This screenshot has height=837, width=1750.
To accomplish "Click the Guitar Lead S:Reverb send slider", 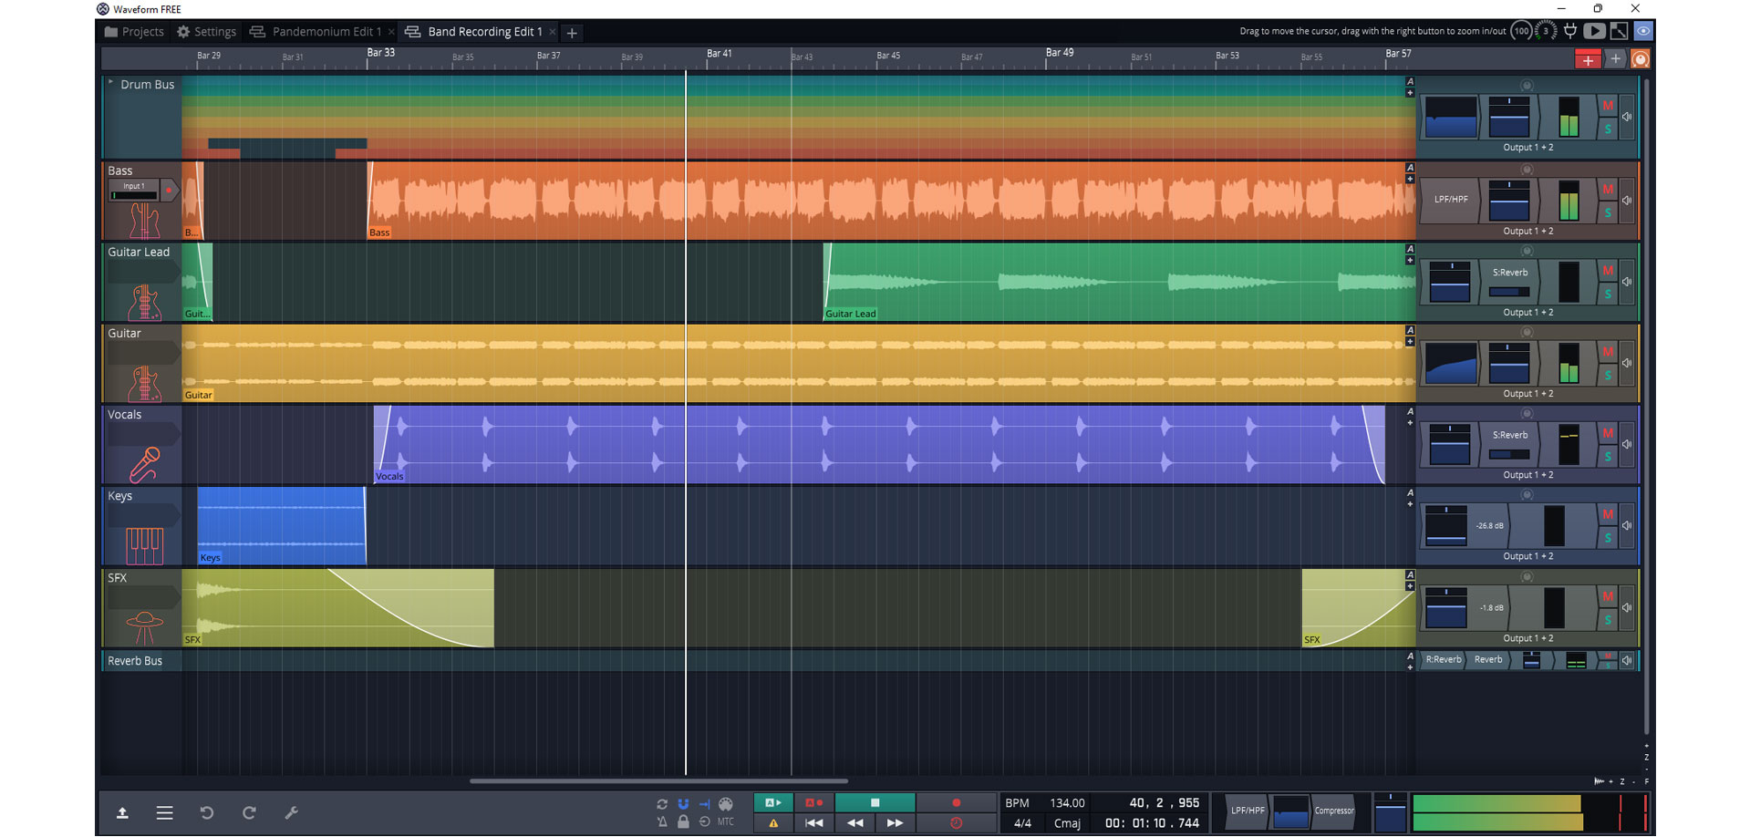I will [x=1509, y=292].
